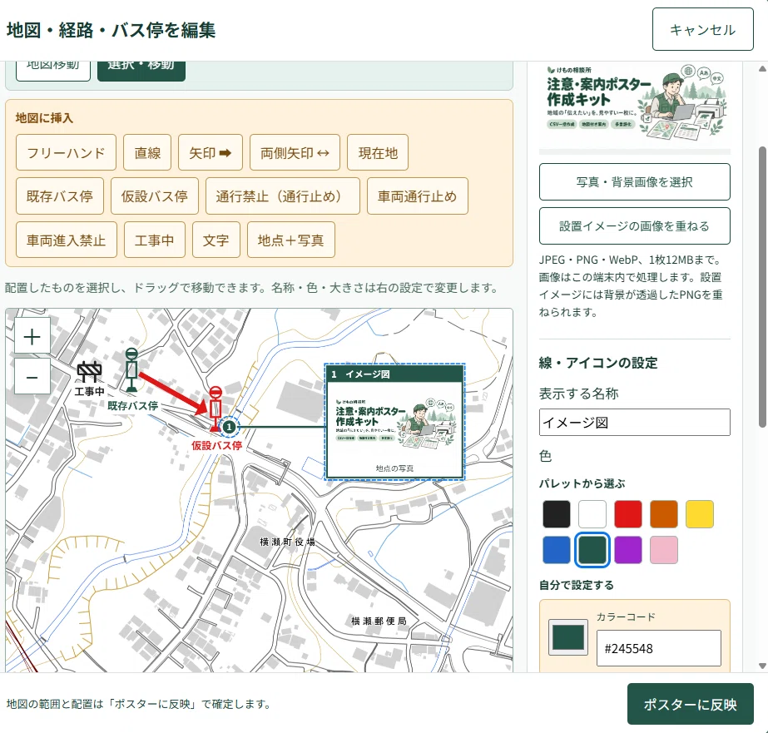This screenshot has width=768, height=733.
Task: Click the キャンセル button
Action: point(703,29)
